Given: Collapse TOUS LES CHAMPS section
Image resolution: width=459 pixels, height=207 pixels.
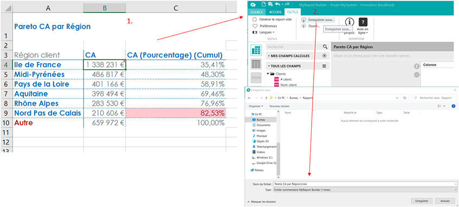Looking at the screenshot, I should pos(269,66).
